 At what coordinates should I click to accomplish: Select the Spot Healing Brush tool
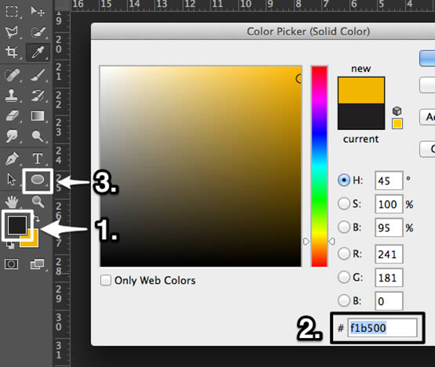pos(12,75)
